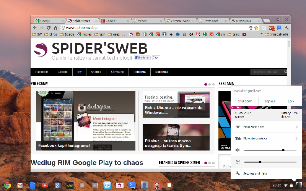The width and height of the screenshot is (306, 191).
Task: Switch to the Chrome Web Store tab
Action: (180, 21)
